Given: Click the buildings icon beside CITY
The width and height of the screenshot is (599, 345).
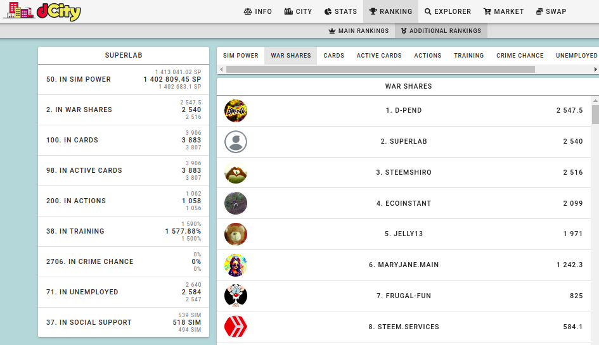Looking at the screenshot, I should coord(288,11).
